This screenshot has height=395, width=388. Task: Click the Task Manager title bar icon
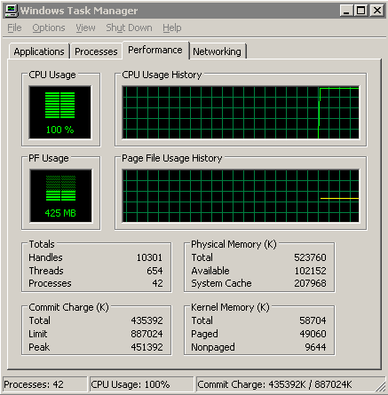click(12, 11)
